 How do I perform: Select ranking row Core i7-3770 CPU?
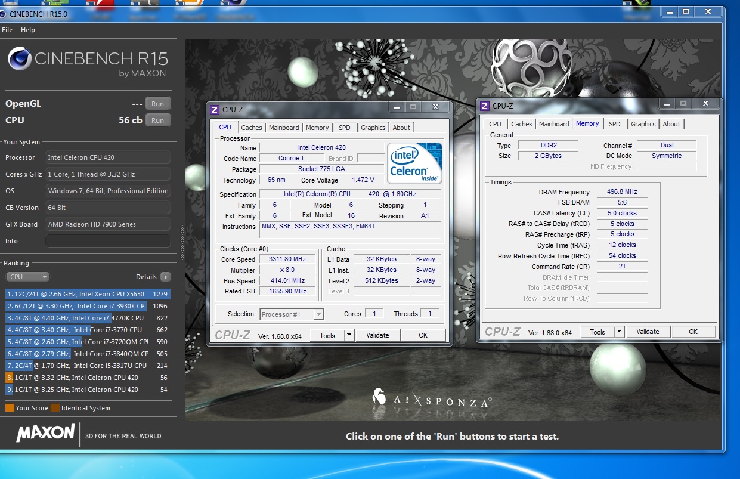click(88, 330)
